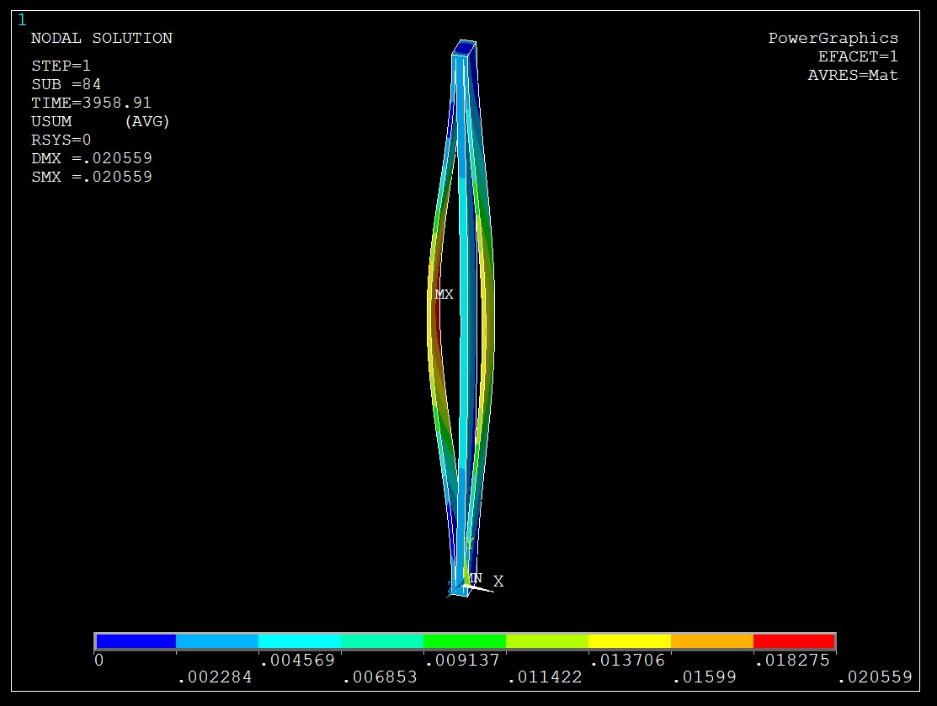This screenshot has width=937, height=706.
Task: Click the MX maximum displacement marker
Action: pyautogui.click(x=444, y=295)
